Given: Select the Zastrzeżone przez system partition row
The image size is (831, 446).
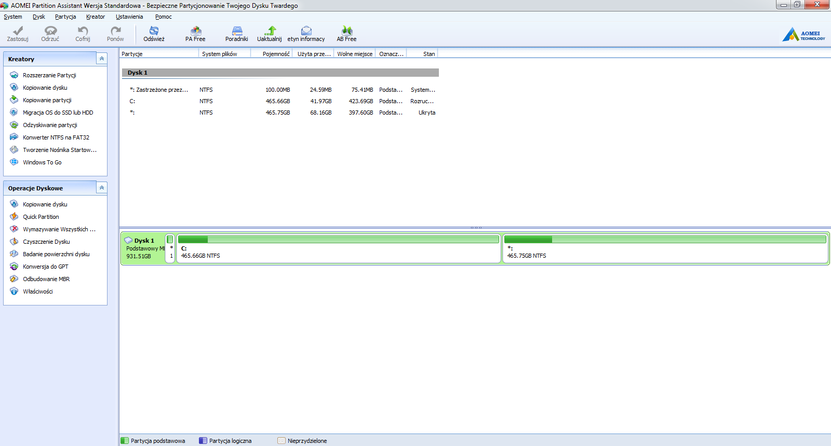Looking at the screenshot, I should tap(280, 90).
